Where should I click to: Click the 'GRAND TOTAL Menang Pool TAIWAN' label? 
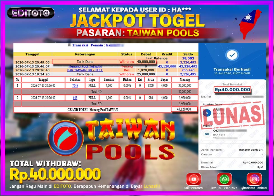(x=93, y=110)
